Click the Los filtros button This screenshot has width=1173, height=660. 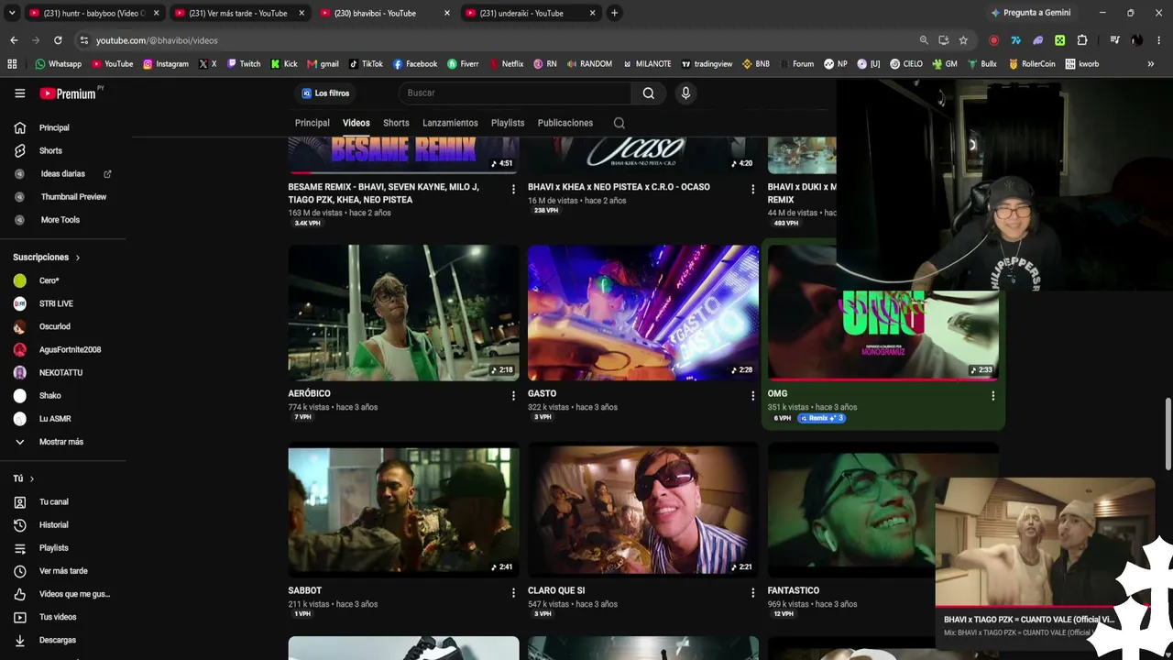(325, 93)
